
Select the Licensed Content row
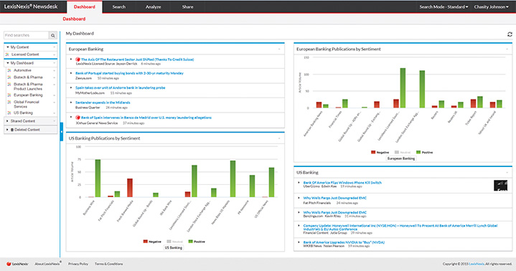(x=31, y=54)
